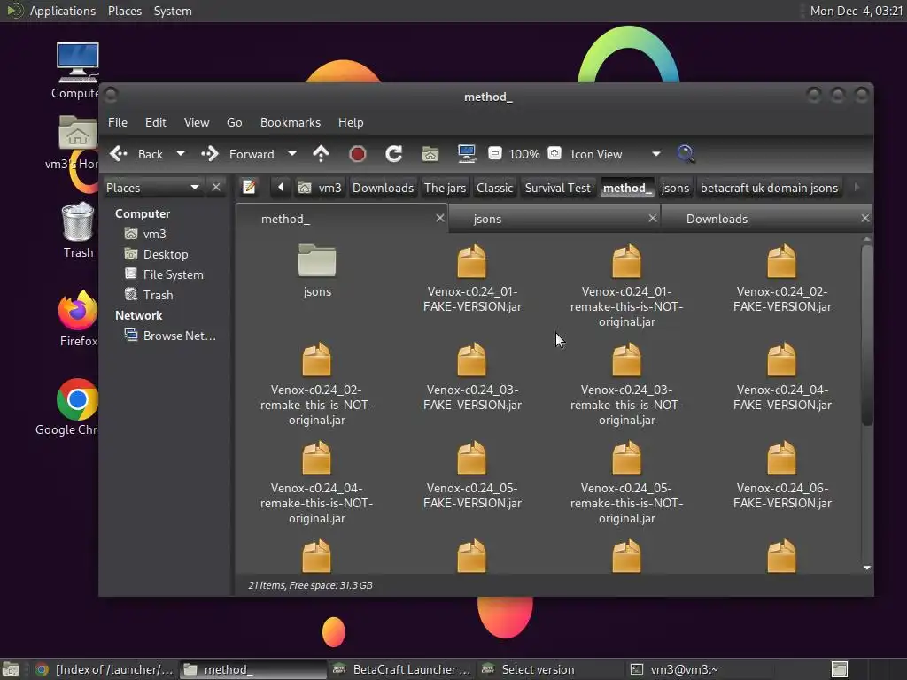Expand the Icon View mode dropdown
Screen dimensions: 907x680
[x=655, y=154]
